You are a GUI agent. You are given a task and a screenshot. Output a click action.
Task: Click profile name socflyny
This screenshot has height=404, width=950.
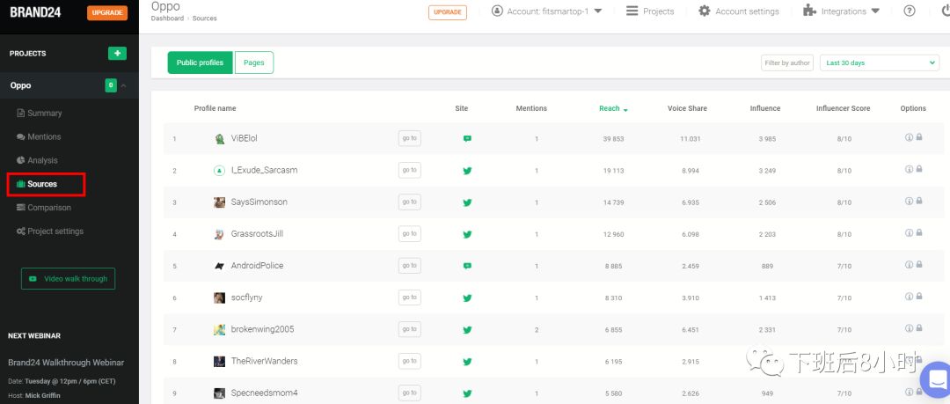pyautogui.click(x=246, y=297)
